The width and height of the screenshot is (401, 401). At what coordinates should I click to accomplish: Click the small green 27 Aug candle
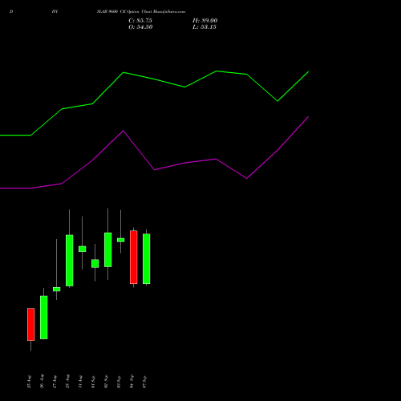[57, 289]
